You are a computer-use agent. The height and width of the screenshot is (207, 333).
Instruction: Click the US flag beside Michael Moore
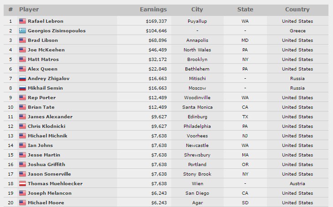pyautogui.click(x=22, y=202)
